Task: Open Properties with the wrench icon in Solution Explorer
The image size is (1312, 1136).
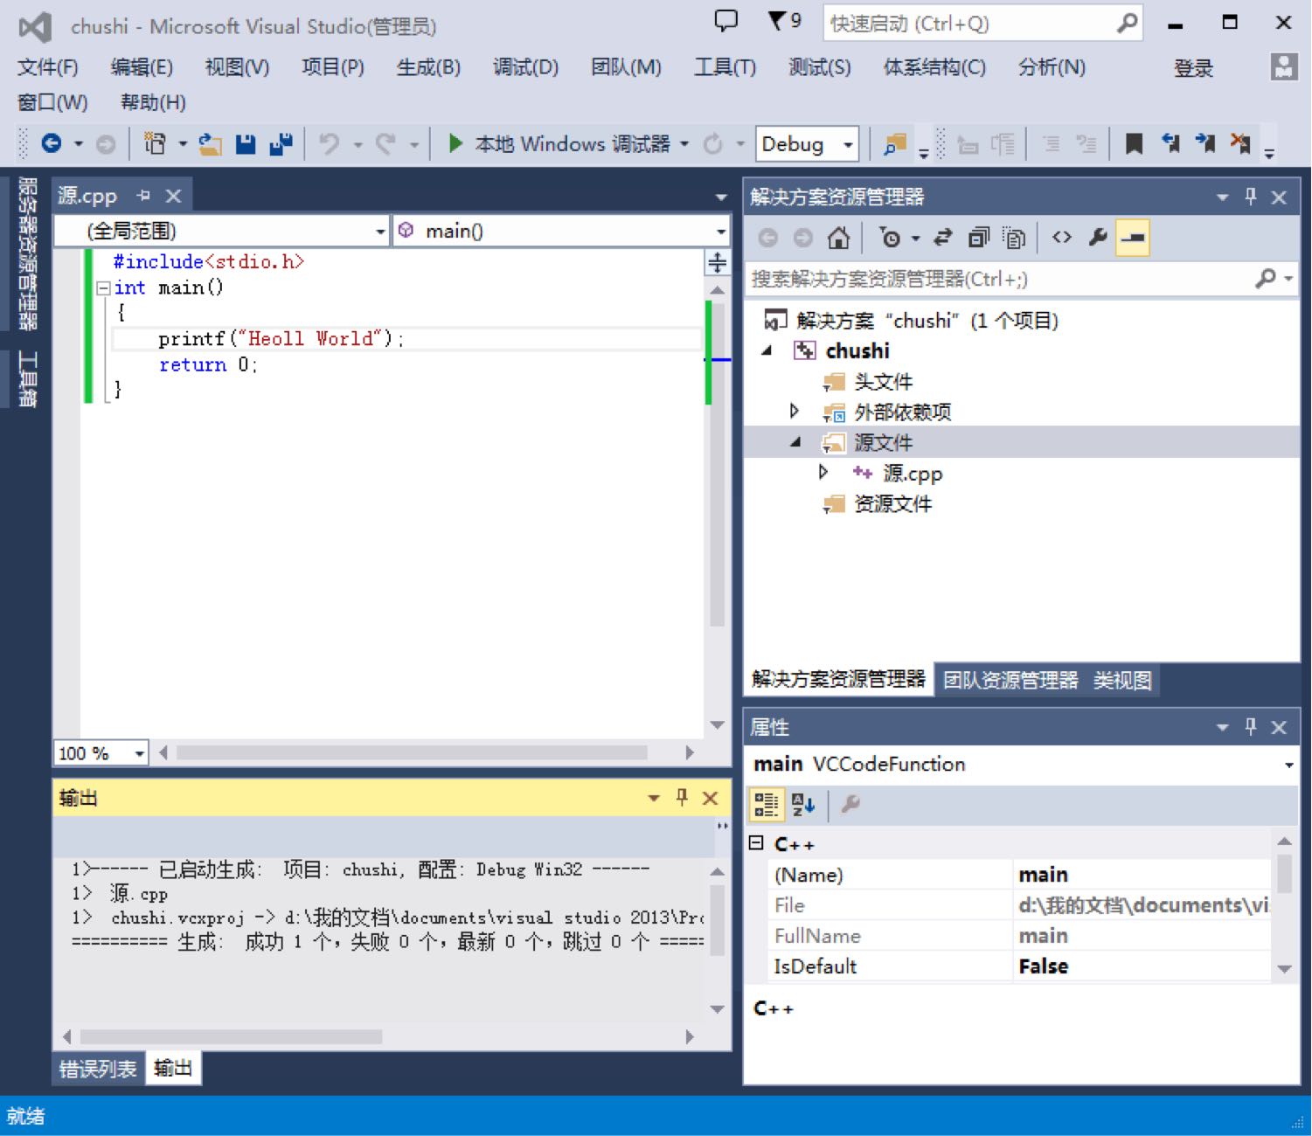Action: pyautogui.click(x=1098, y=238)
